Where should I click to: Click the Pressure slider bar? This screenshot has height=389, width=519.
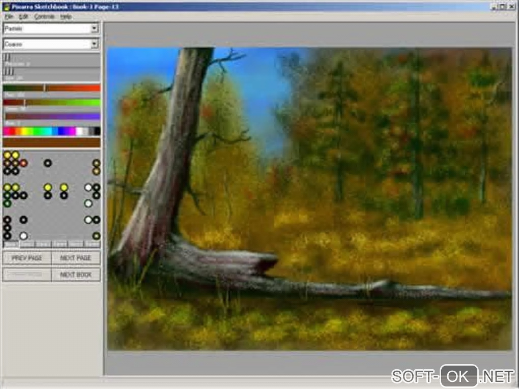click(51, 60)
